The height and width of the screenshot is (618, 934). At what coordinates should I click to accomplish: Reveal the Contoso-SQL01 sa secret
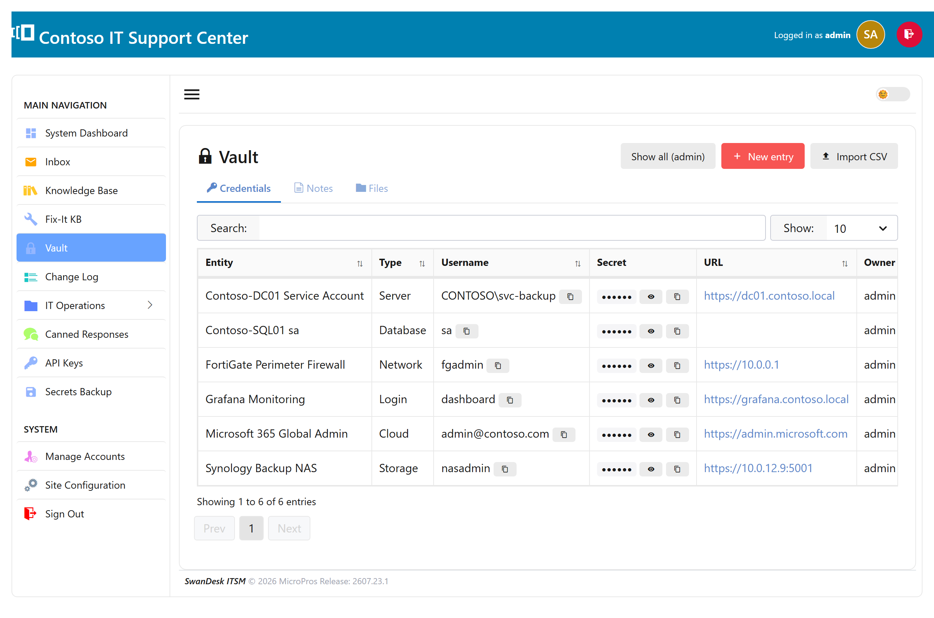pos(651,331)
